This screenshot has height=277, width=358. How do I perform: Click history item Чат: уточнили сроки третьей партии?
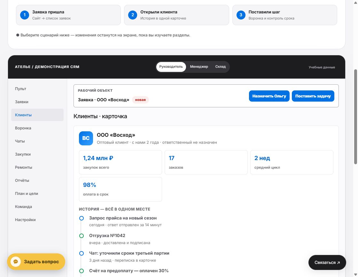(x=129, y=253)
